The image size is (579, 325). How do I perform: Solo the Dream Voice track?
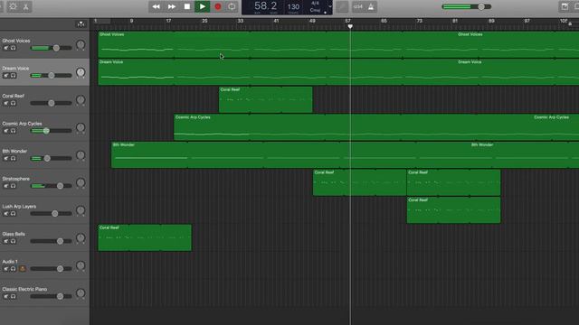13,76
